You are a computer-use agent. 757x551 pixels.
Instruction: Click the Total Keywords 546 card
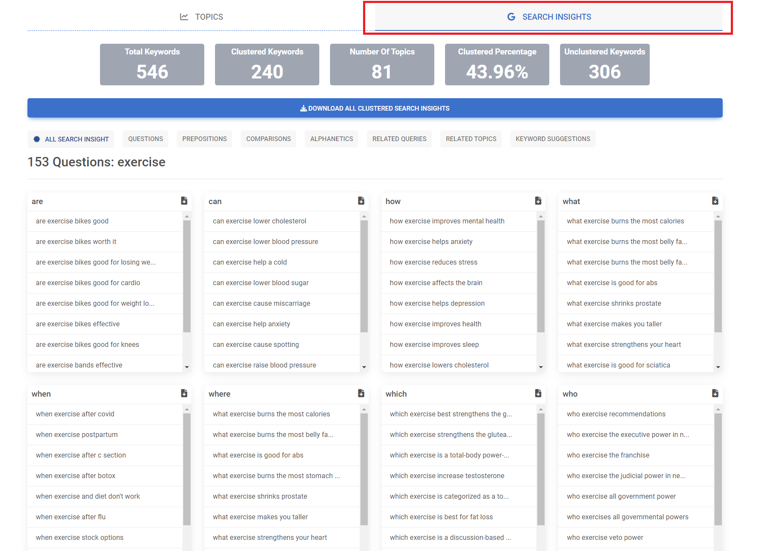point(152,64)
